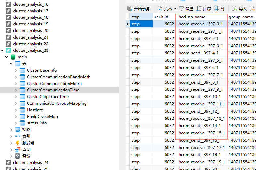Expand the ClusterBaseInfo table node

coord(16,70)
